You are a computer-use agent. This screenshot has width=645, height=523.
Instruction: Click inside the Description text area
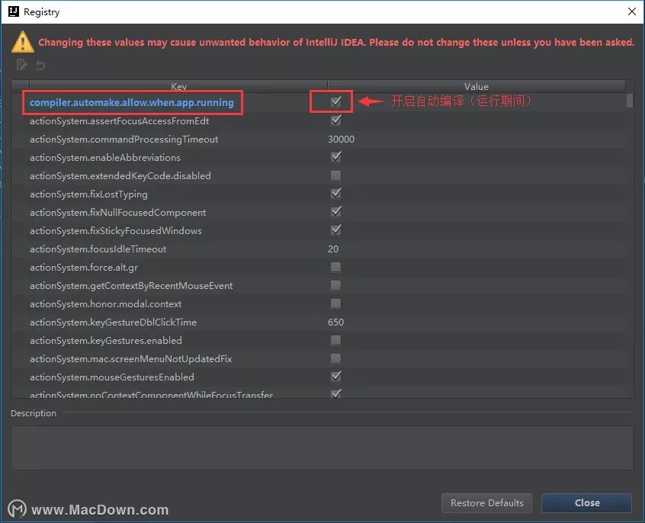pyautogui.click(x=322, y=448)
